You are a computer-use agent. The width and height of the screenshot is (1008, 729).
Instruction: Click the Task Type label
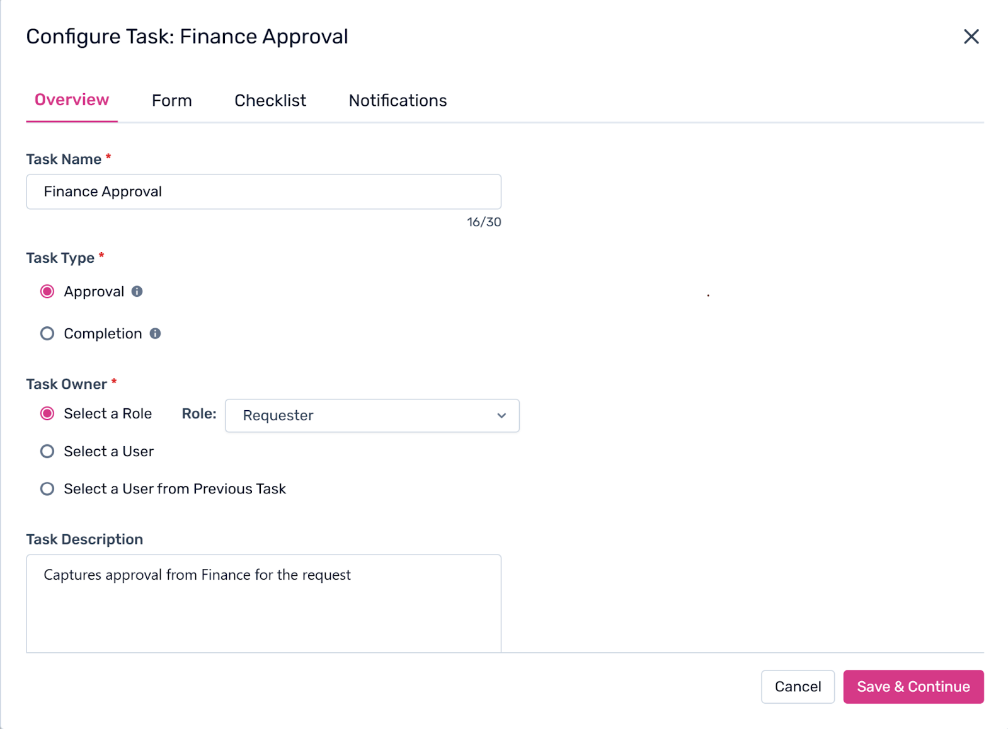(x=60, y=258)
